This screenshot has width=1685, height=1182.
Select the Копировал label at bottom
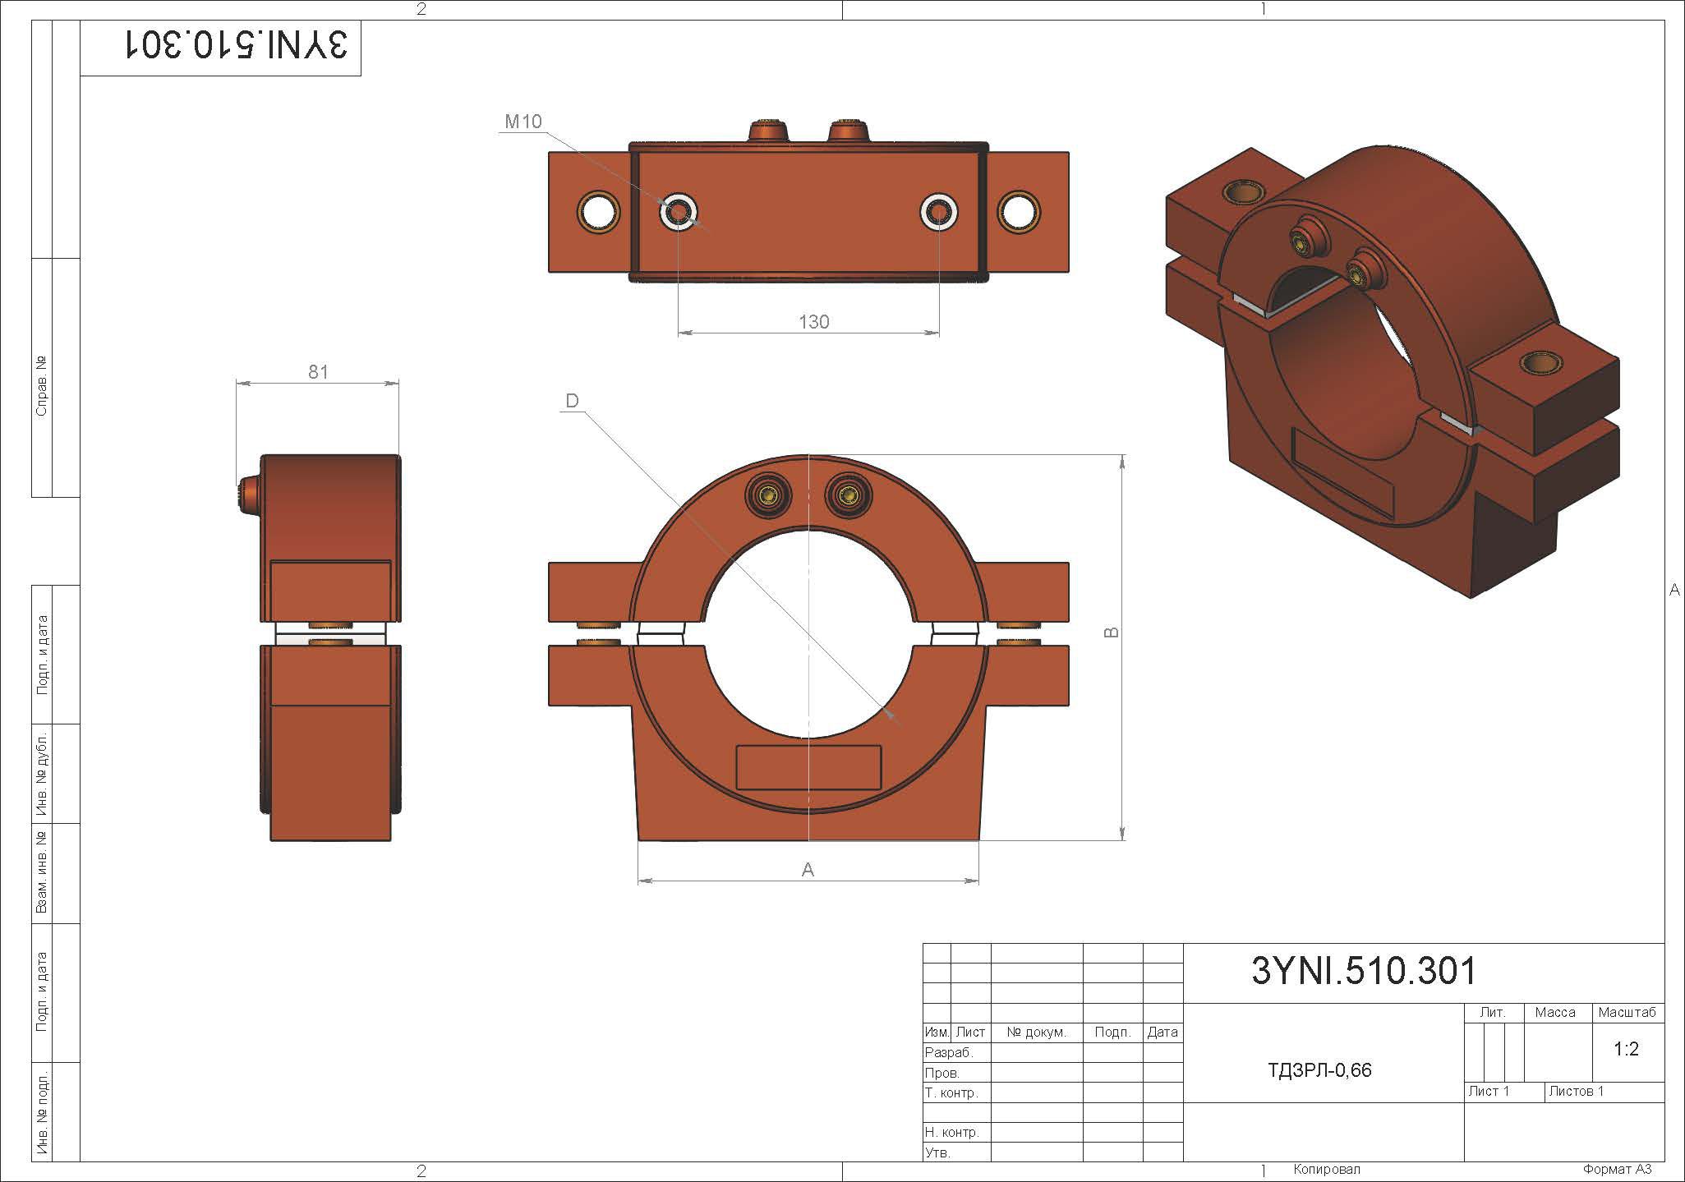click(1326, 1170)
